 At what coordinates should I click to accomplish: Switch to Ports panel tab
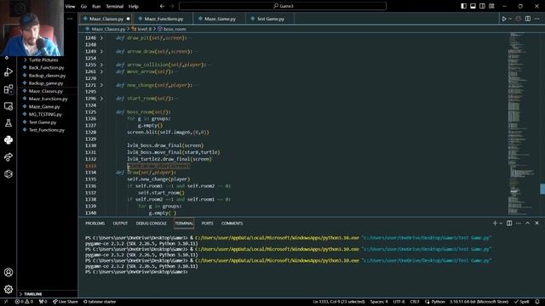click(x=207, y=224)
